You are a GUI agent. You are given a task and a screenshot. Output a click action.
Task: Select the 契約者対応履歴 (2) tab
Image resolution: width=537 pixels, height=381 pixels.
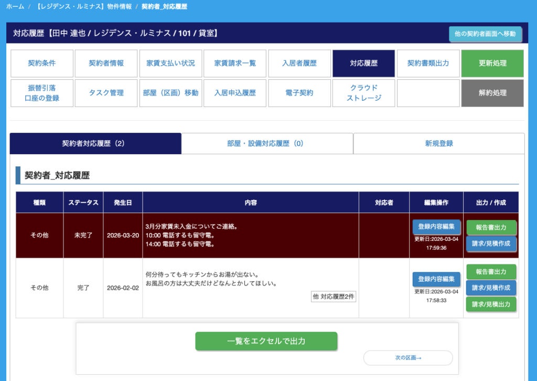[x=95, y=143]
